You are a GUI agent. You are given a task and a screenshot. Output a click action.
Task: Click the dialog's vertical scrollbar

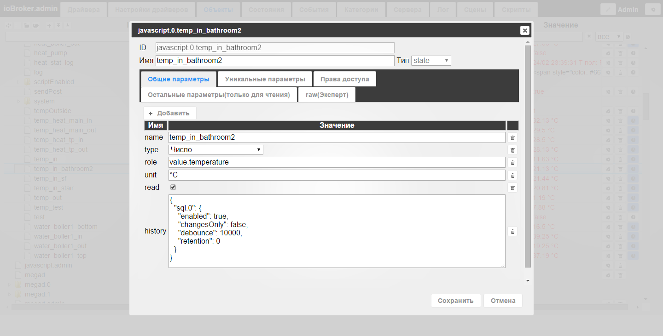coord(528,156)
